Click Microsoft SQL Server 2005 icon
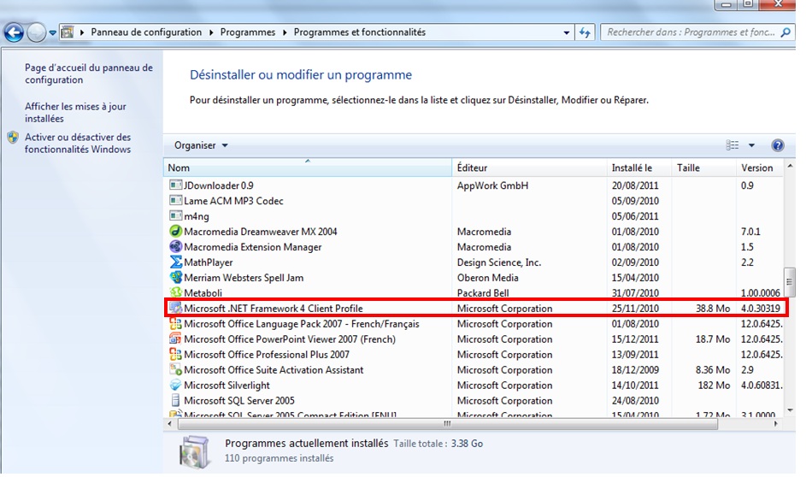This screenshot has width=806, height=477. pos(176,400)
